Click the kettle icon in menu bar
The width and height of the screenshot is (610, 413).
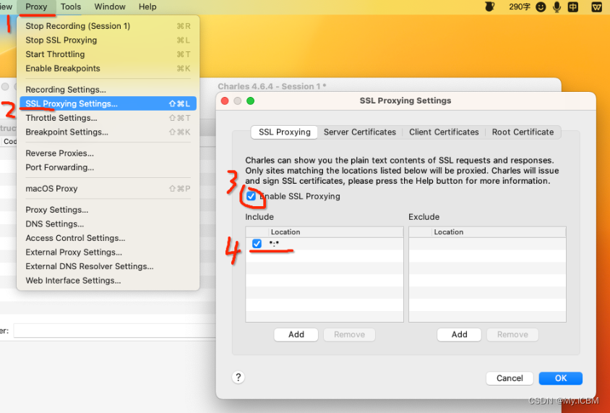[x=490, y=7]
